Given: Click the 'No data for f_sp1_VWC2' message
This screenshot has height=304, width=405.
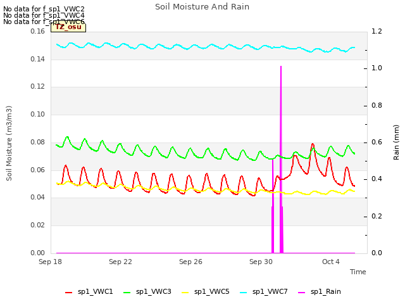Looking at the screenshot, I should pos(44,9).
